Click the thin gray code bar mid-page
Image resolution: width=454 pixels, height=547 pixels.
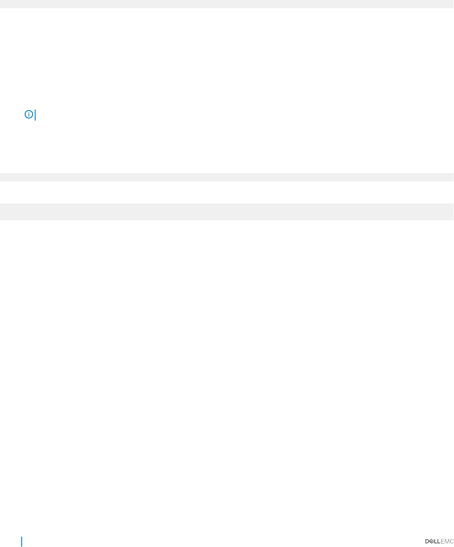point(227,177)
